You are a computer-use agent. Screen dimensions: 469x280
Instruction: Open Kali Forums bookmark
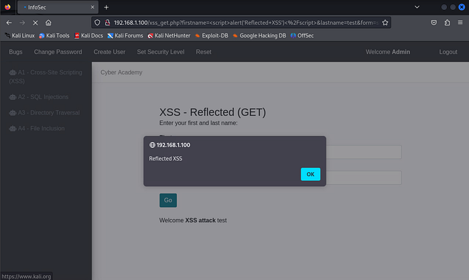coord(125,36)
